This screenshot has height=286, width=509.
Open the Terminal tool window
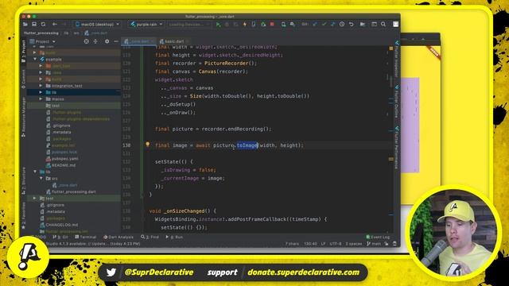(x=85, y=237)
